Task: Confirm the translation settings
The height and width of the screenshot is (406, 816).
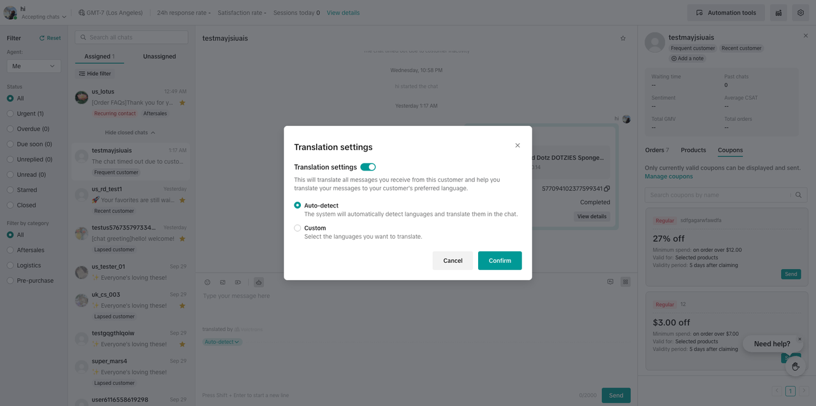Action: (x=500, y=260)
